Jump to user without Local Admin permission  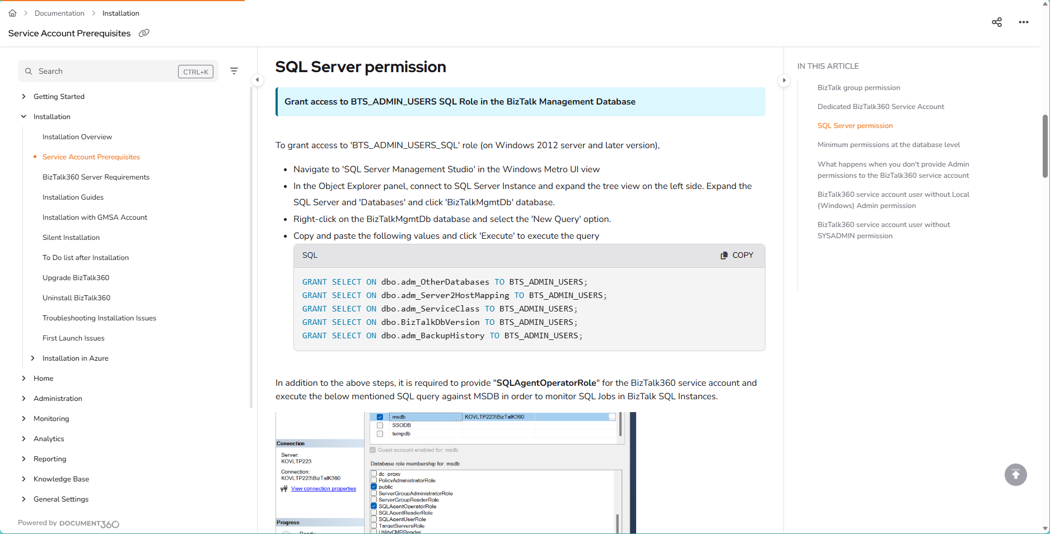click(x=893, y=200)
